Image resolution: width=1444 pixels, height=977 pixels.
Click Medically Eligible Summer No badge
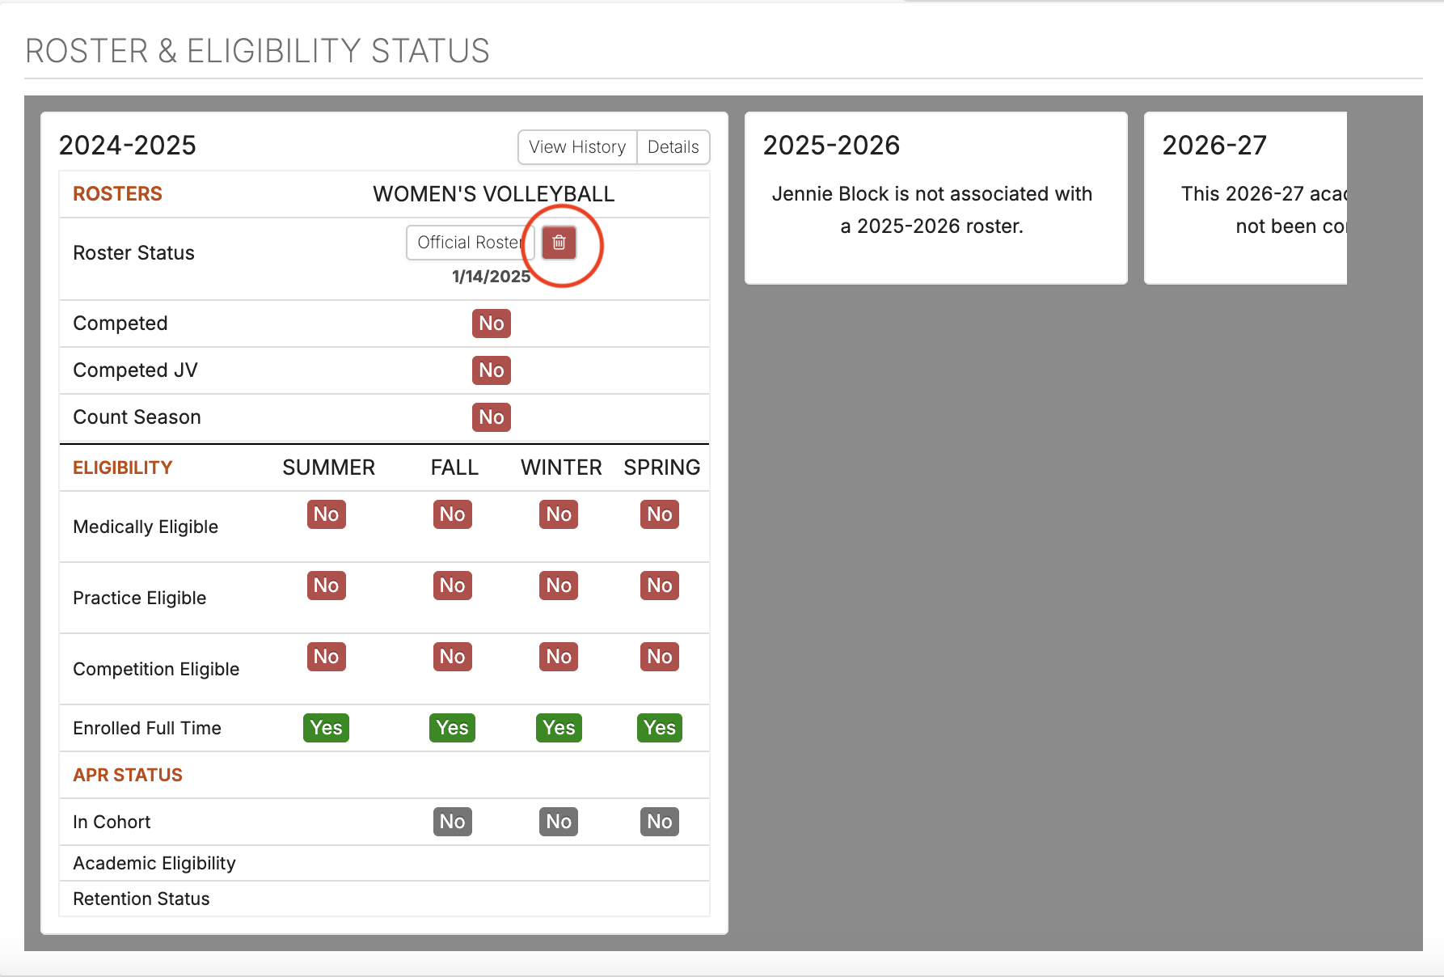pyautogui.click(x=326, y=514)
